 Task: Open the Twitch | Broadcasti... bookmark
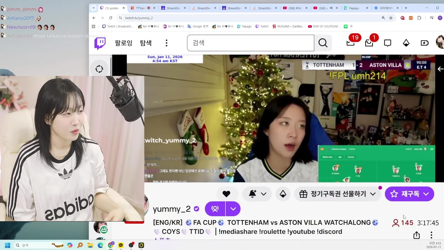[118, 26]
